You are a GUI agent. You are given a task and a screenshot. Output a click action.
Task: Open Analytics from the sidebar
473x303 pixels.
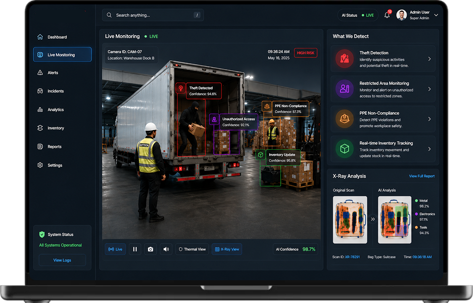[62, 109]
